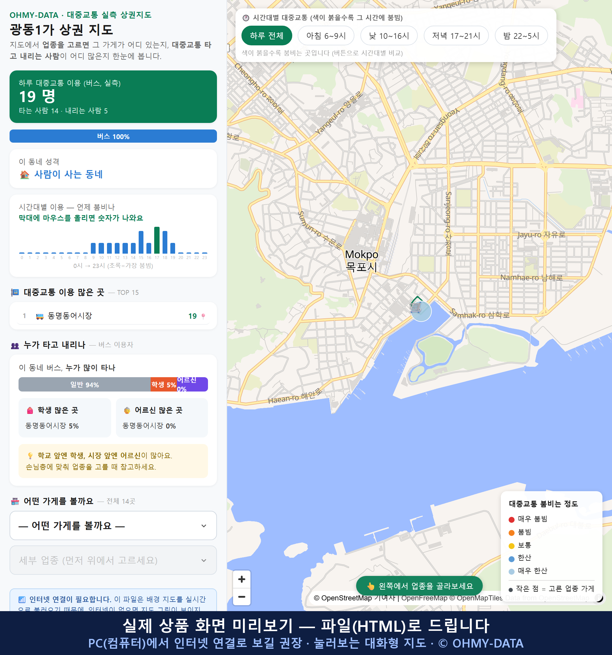Zoom out the map with minus button
This screenshot has height=655, width=612.
coord(241,597)
